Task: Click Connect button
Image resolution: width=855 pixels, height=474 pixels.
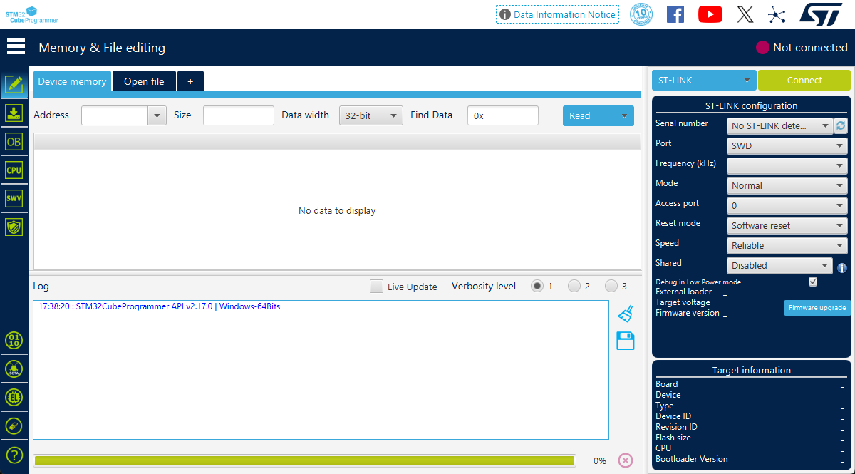Action: [x=804, y=80]
